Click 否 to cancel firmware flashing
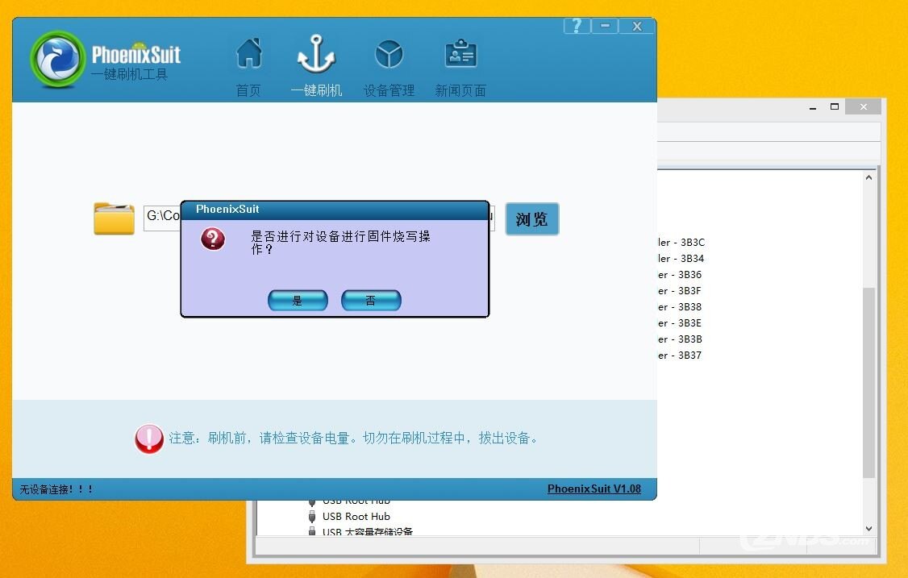 click(371, 301)
